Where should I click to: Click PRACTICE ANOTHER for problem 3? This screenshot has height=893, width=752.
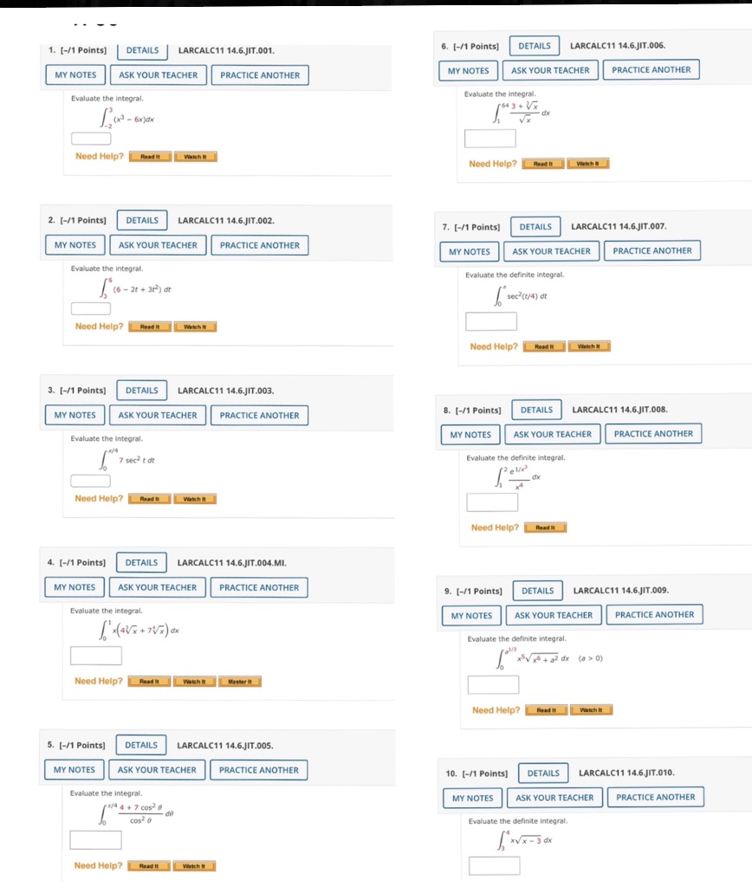(258, 415)
